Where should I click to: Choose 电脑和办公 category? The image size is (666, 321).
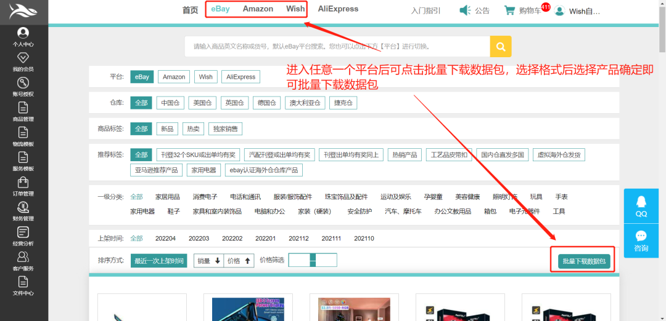pyautogui.click(x=269, y=212)
